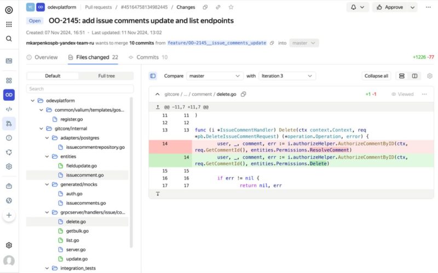This screenshot has height=273, width=438.
Task: Click the Approve button
Action: (x=390, y=7)
